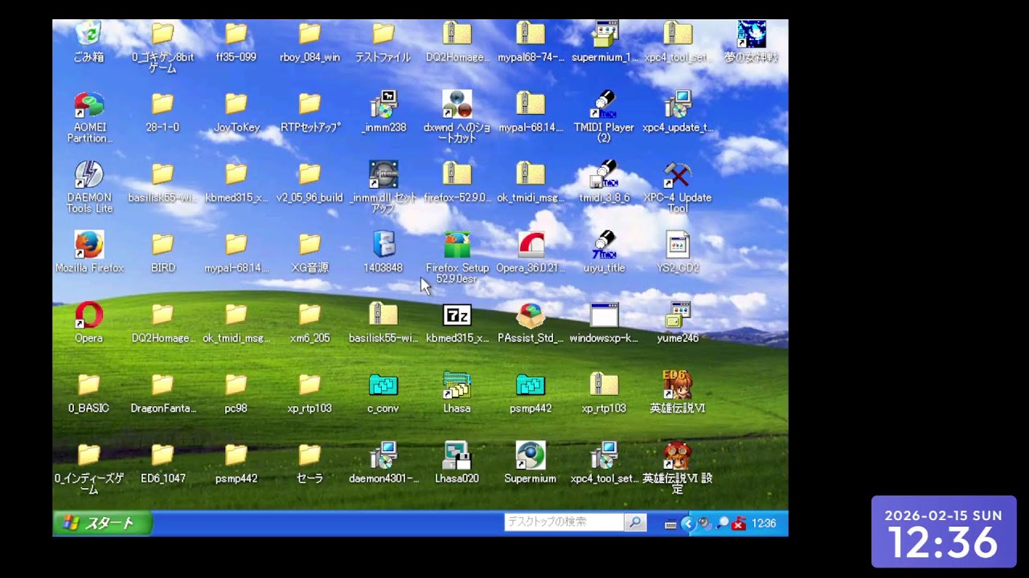Launch the Lhasa shortcut
Viewport: 1029px width, 578px height.
point(457,385)
